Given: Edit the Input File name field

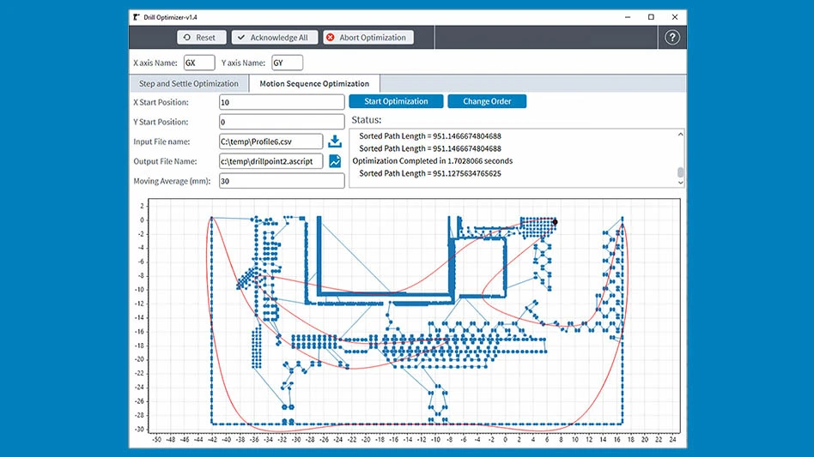Looking at the screenshot, I should tap(270, 141).
